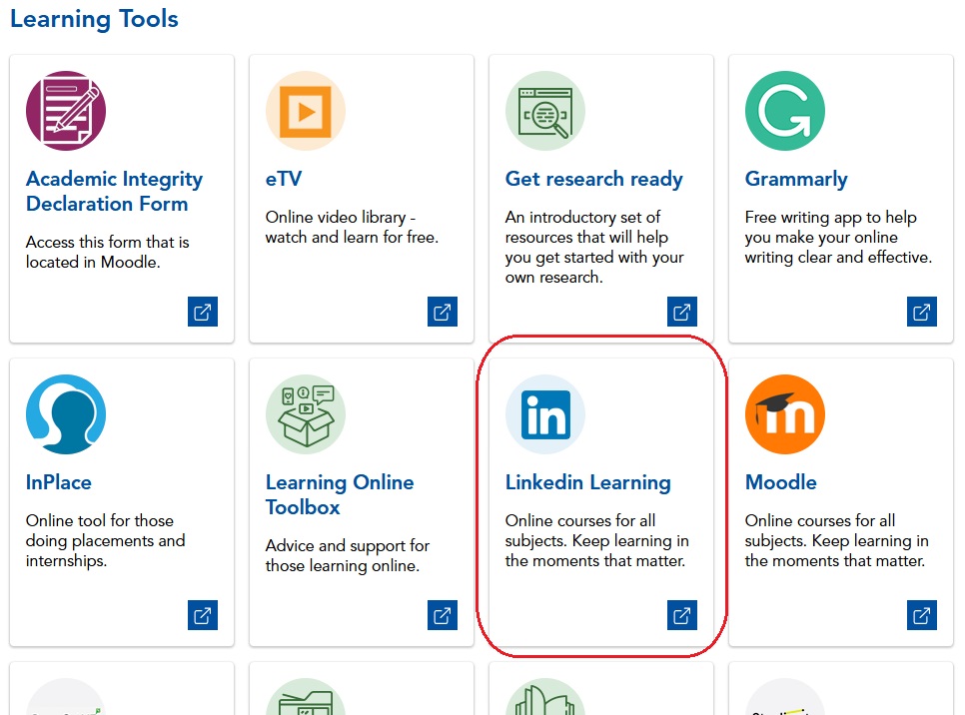The image size is (965, 715).
Task: Click text 'Online video library - watch and learn for free.'
Action: (352, 227)
